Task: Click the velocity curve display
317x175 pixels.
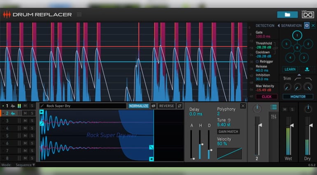Action: 229,154
